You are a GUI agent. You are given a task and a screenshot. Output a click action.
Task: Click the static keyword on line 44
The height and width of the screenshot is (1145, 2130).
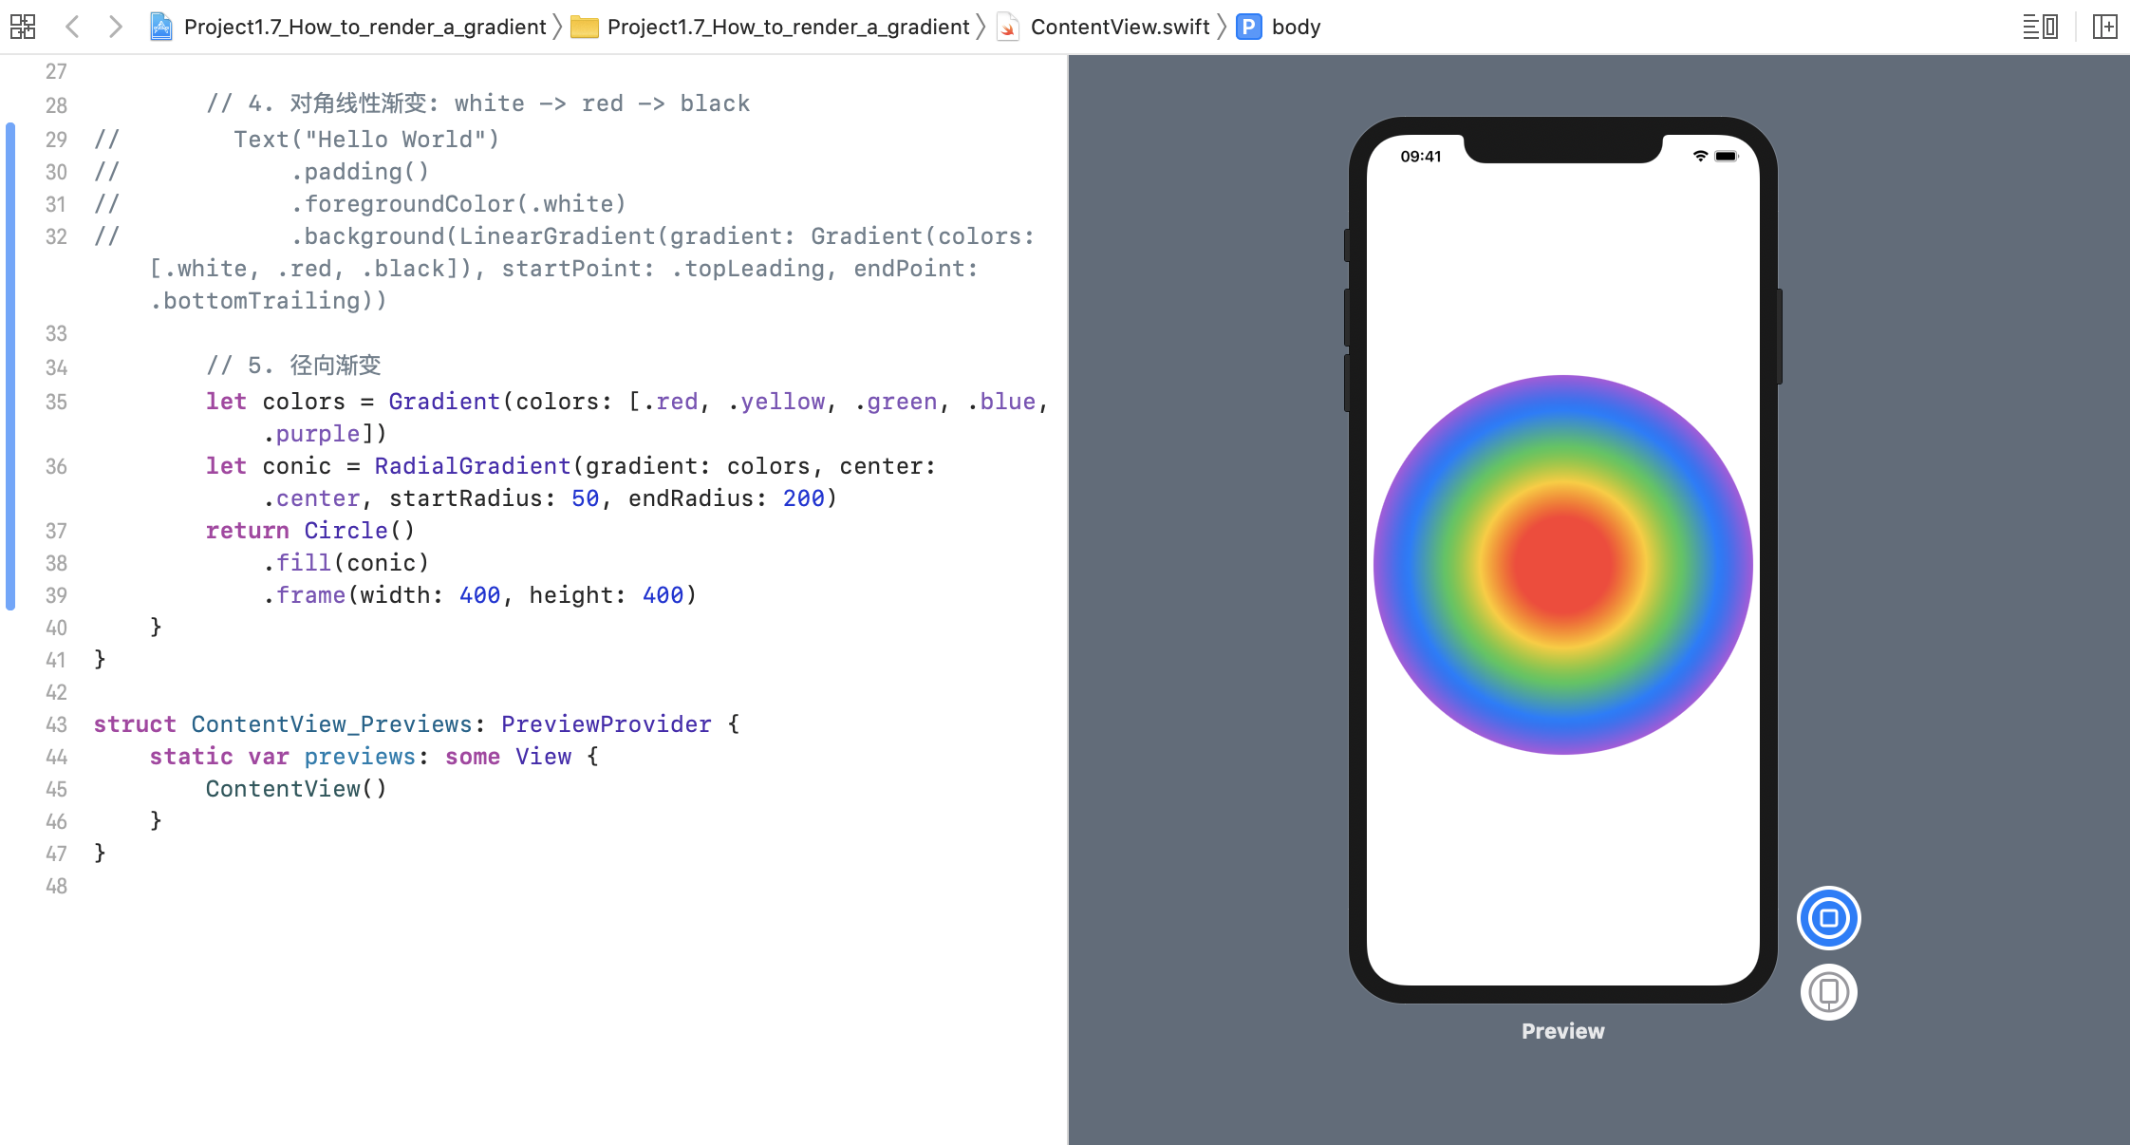coord(191,757)
